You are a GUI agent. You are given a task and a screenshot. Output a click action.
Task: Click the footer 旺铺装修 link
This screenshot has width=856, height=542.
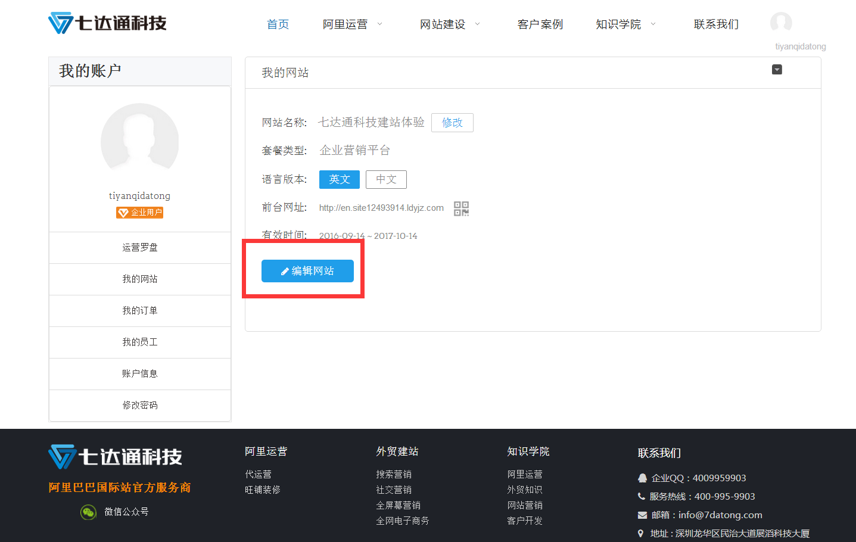pos(263,490)
